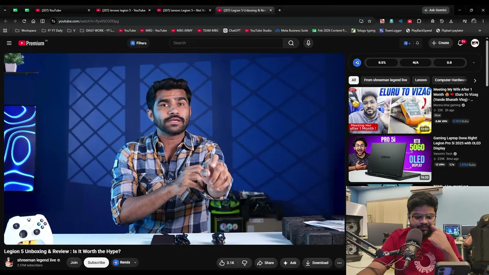This screenshot has width=489, height=275.
Task: Open the shreeman legend live channel name
Action: tap(37, 260)
